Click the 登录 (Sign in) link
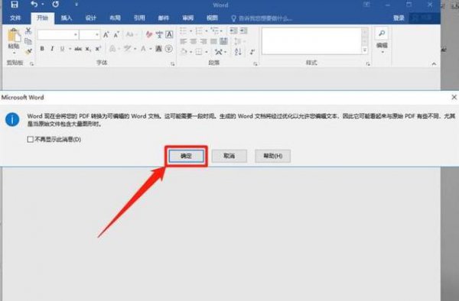Image resolution: width=459 pixels, height=301 pixels. coord(399,18)
